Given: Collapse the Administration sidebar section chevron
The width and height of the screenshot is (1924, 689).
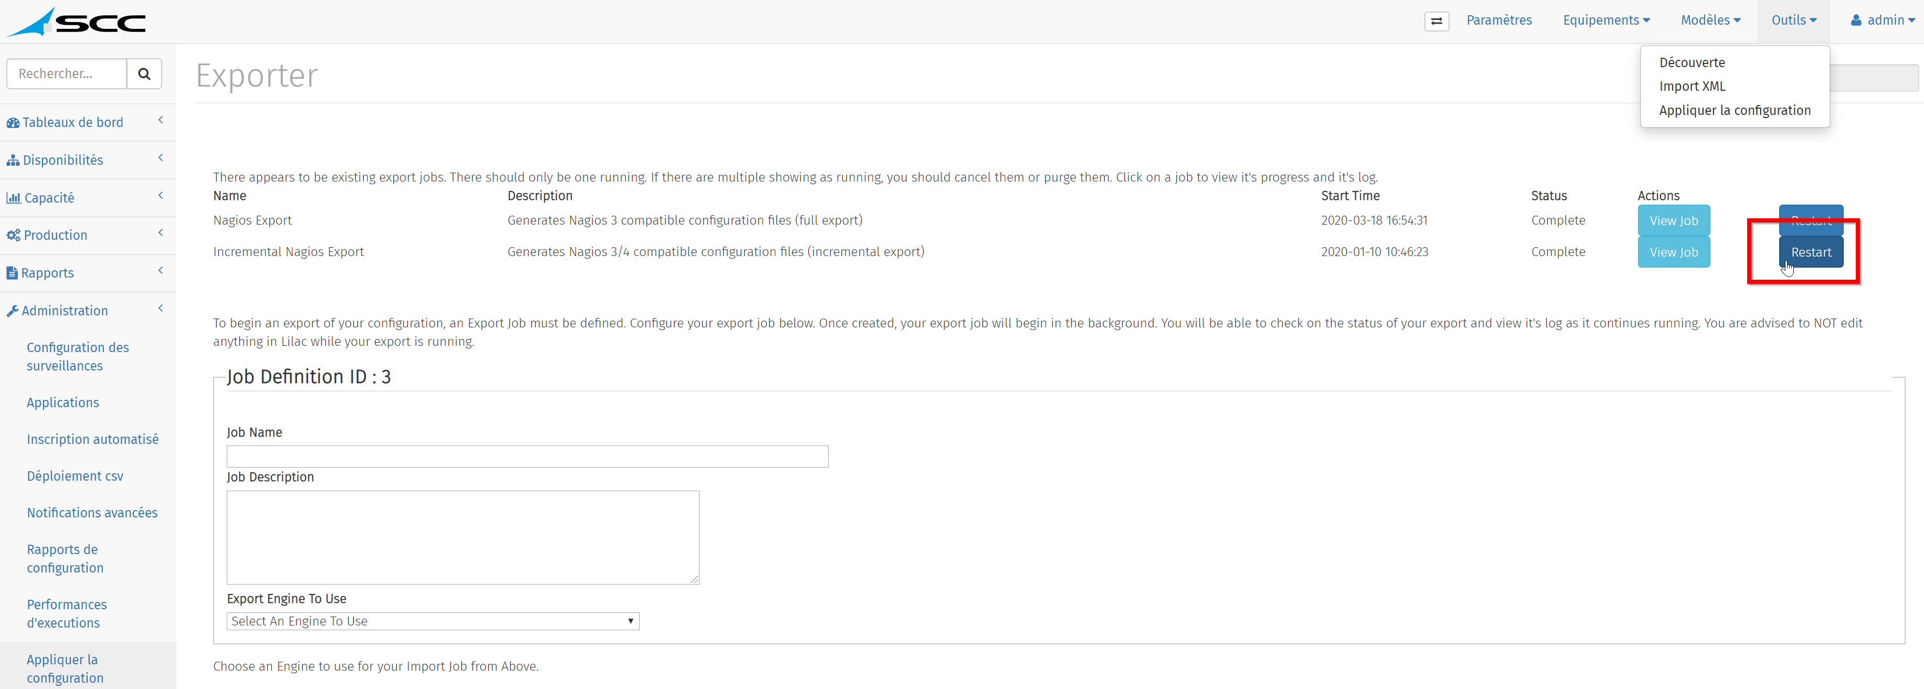Looking at the screenshot, I should pyautogui.click(x=161, y=309).
